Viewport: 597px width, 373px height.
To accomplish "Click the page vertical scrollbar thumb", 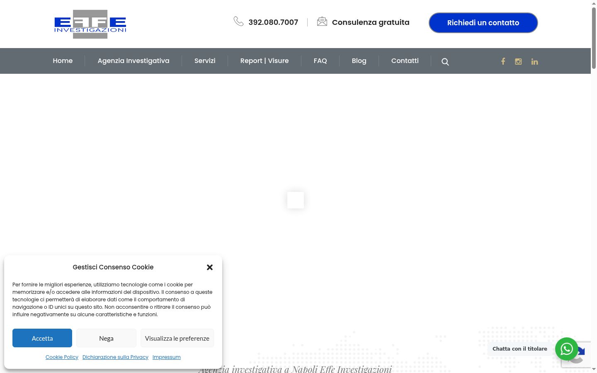I will [x=594, y=37].
